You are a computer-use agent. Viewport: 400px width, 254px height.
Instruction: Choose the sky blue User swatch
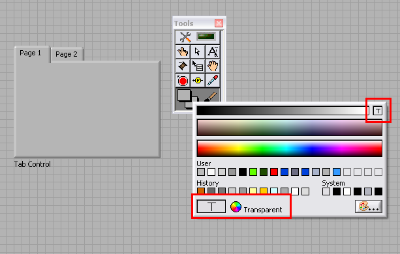point(337,172)
